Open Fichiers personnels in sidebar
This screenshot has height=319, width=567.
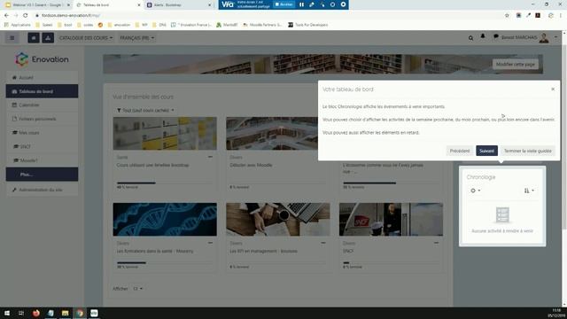(x=42, y=119)
